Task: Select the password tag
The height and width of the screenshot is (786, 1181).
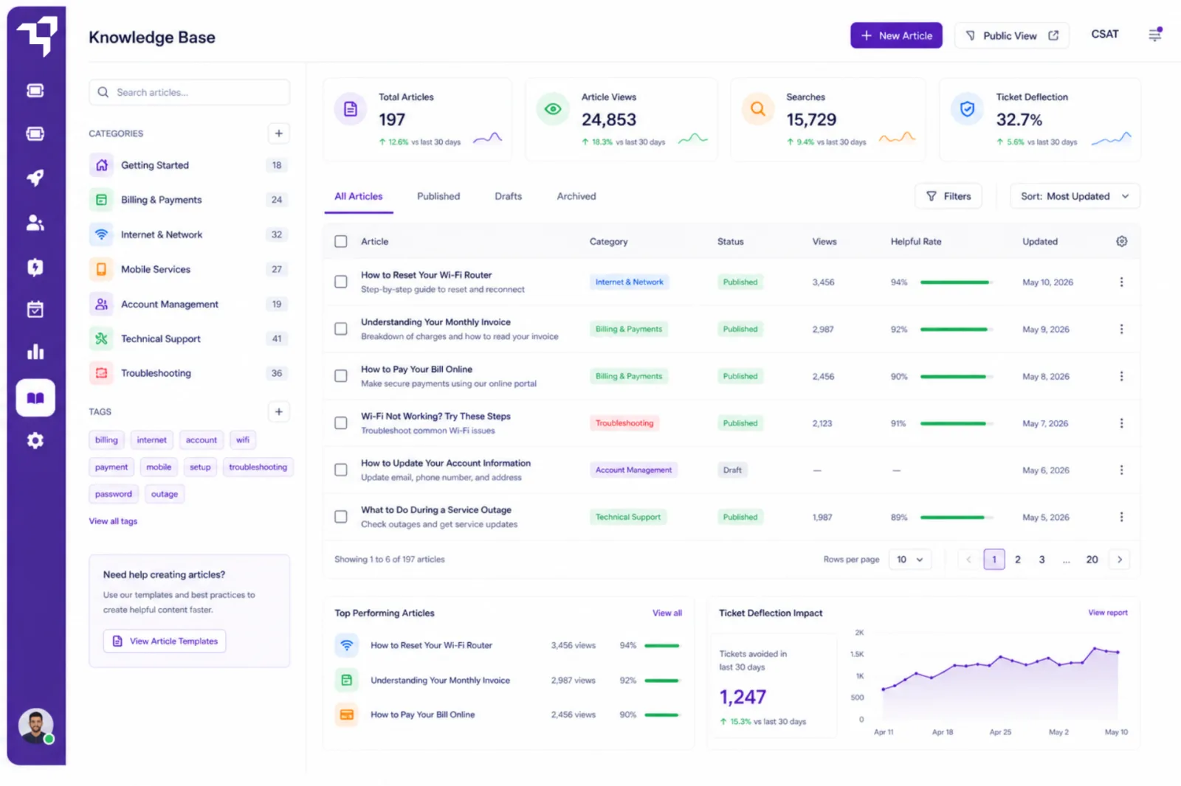Action: pyautogui.click(x=114, y=494)
